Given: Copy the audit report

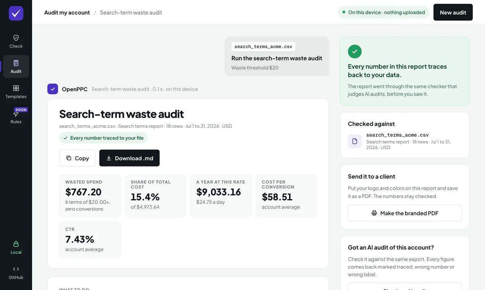Looking at the screenshot, I should coord(77,158).
